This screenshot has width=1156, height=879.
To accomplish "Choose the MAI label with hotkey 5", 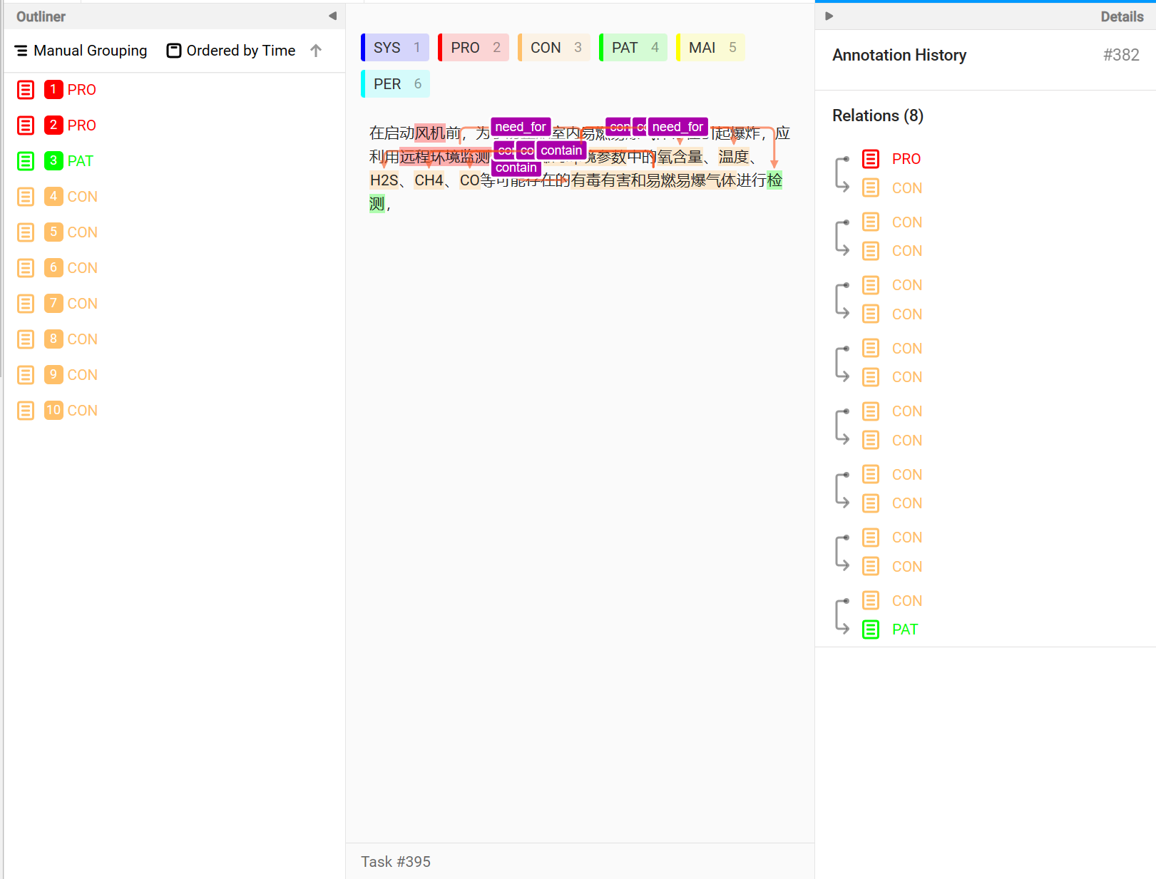I will click(710, 48).
